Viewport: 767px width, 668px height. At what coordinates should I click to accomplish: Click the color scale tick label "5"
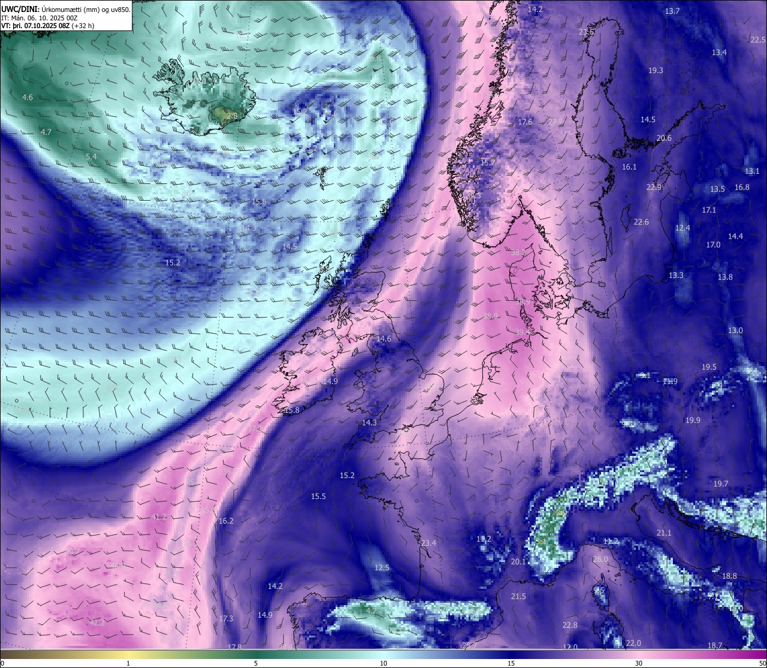(x=256, y=663)
